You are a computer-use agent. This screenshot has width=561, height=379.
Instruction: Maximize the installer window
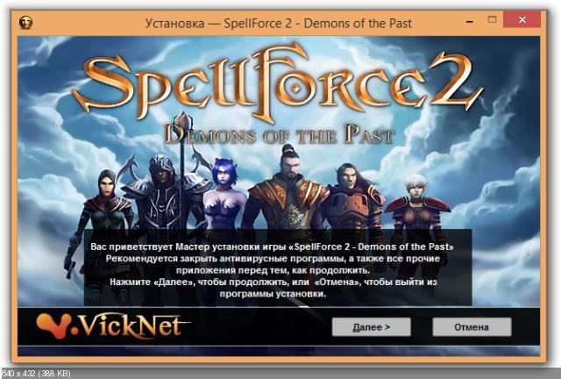[492, 19]
